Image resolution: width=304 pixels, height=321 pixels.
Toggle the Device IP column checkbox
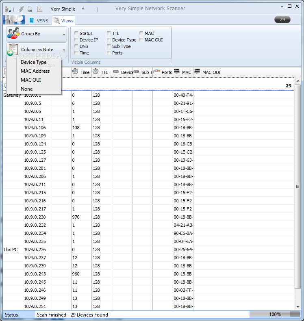76,39
